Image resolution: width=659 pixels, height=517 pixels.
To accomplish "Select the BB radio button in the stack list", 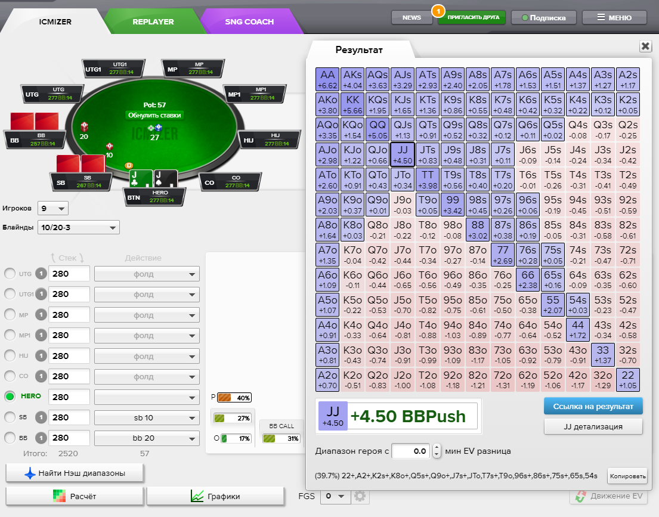I will 10,438.
